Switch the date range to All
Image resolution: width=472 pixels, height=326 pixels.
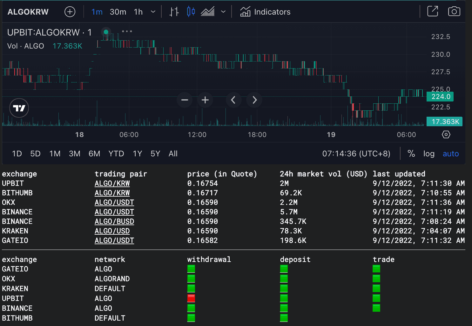[x=173, y=154]
